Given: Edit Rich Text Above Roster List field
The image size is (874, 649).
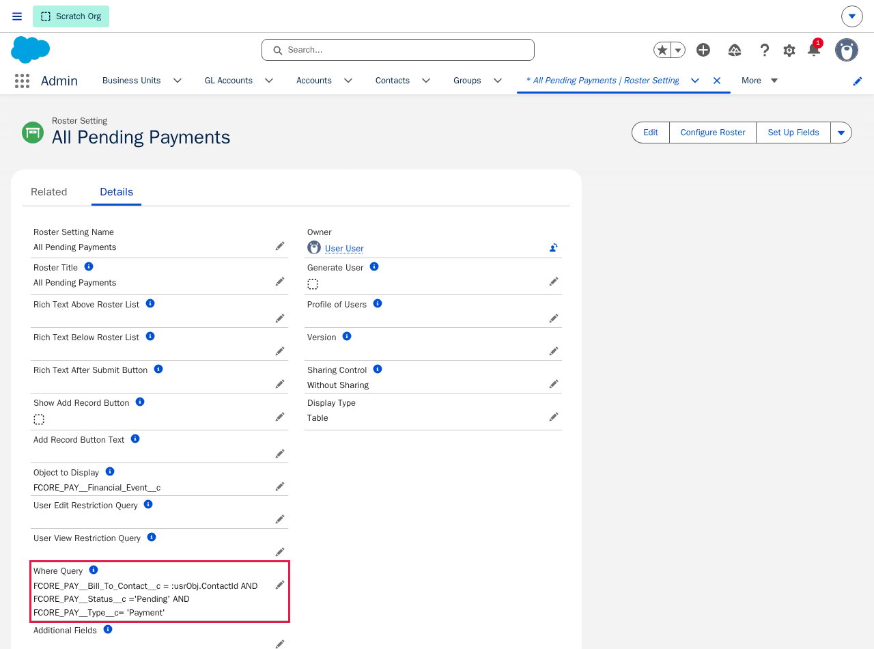Looking at the screenshot, I should point(280,318).
